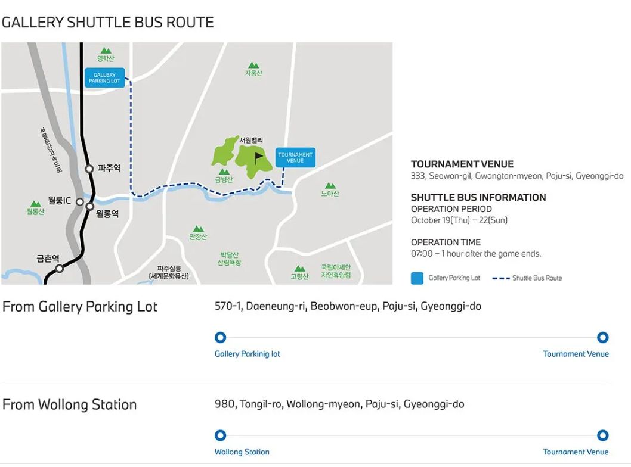Screen dimensions: 631x467
Task: Select Tournament Venue stop on parking lot route
Action: coord(602,337)
